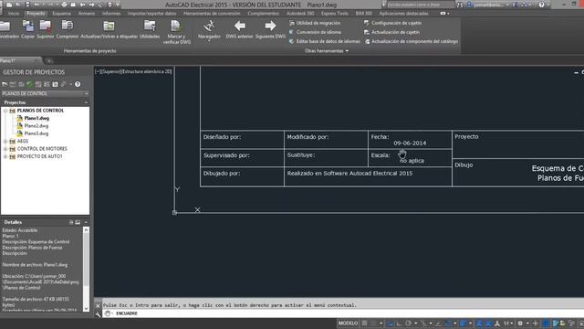Collapse the PLANOS DE CONTROL tree node
The height and width of the screenshot is (329, 584).
coord(5,111)
